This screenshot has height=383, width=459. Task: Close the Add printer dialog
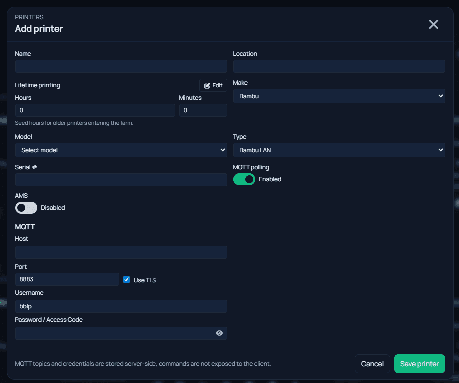coord(433,24)
